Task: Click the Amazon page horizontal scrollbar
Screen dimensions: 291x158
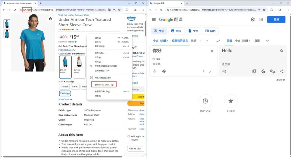Action: [63, 157]
